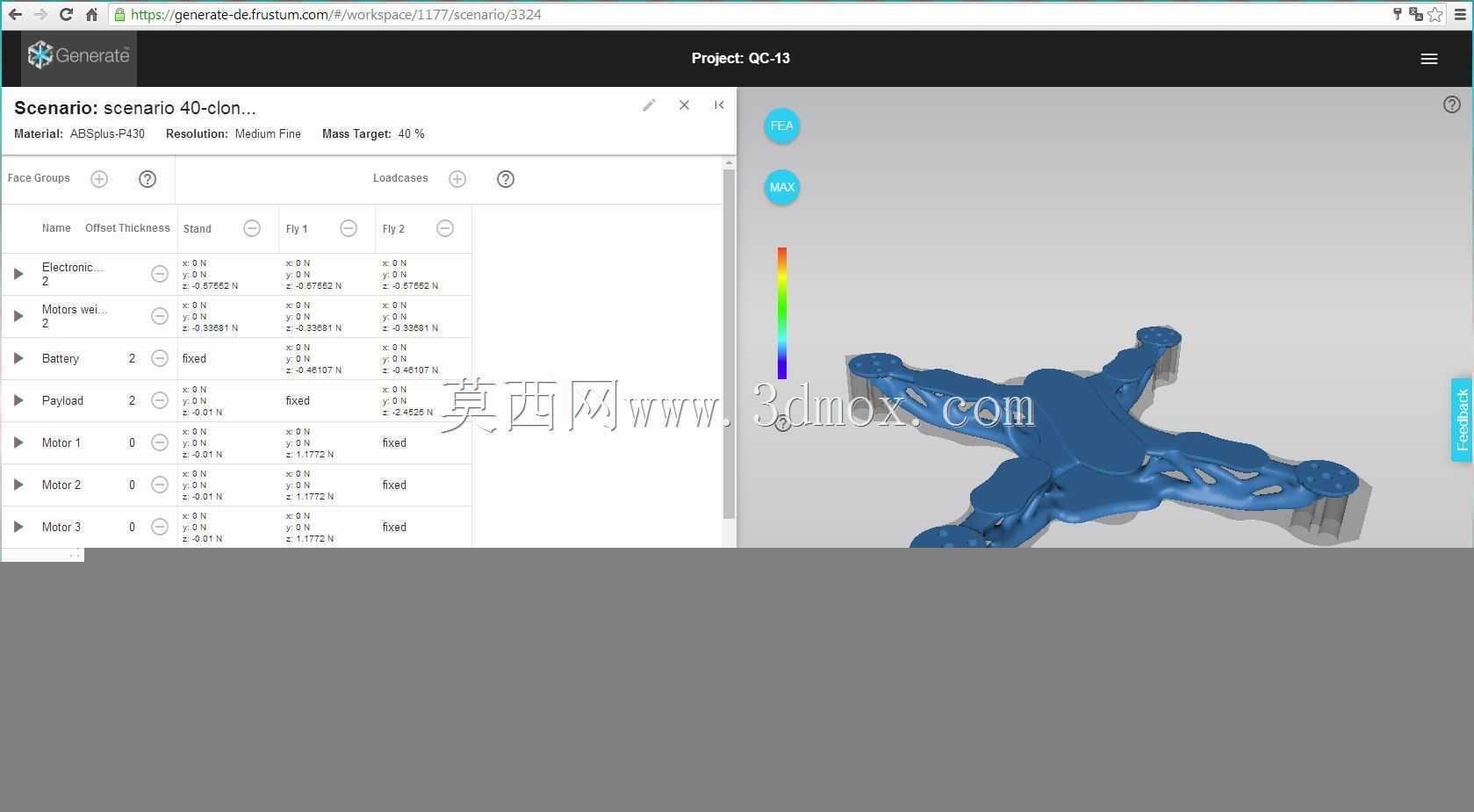The width and height of the screenshot is (1474, 812).
Task: Open the Feedback side tab
Action: 1462,420
